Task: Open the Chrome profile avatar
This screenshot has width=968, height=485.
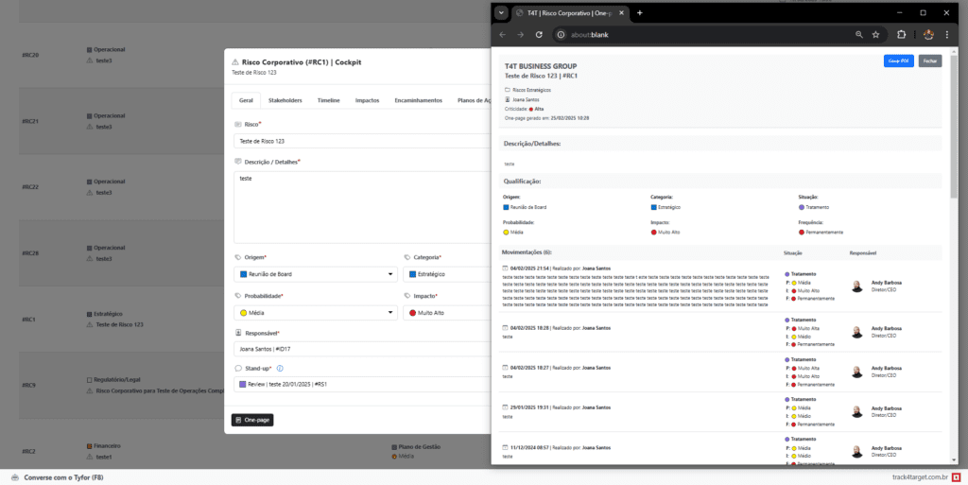Action: [928, 35]
